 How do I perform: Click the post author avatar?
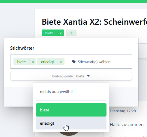pos(69,133)
